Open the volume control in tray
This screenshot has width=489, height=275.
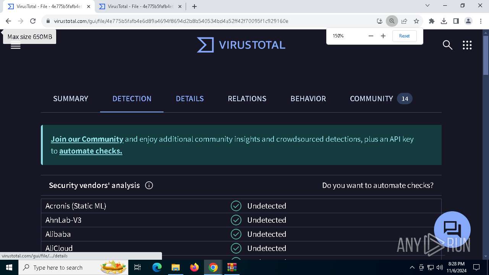click(x=440, y=267)
